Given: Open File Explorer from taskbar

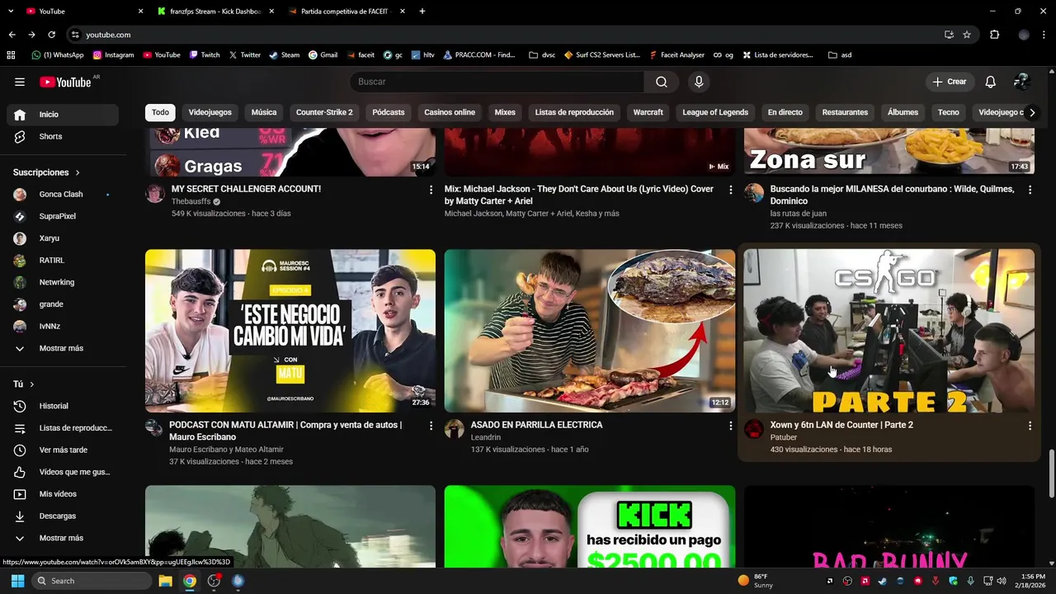Looking at the screenshot, I should click(x=165, y=581).
